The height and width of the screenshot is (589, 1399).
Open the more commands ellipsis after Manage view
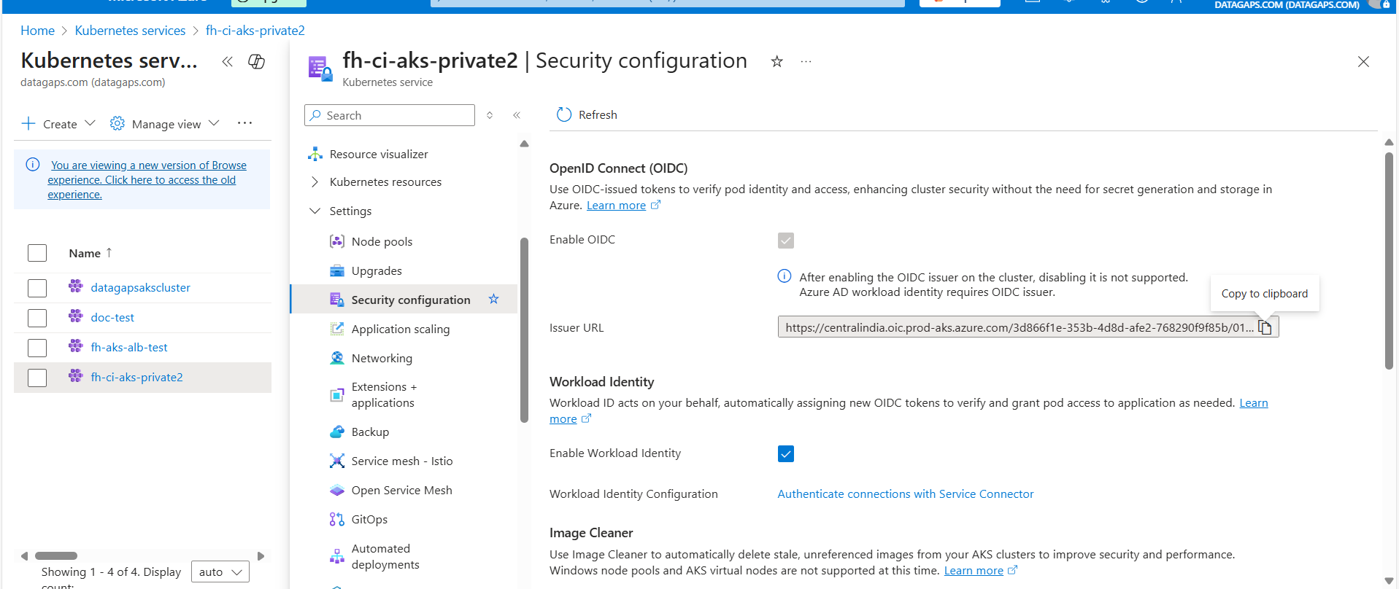point(244,123)
